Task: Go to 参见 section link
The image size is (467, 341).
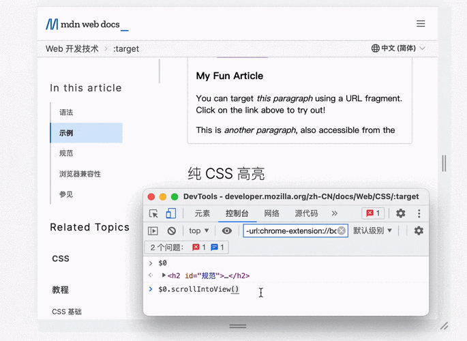Action: coord(66,194)
